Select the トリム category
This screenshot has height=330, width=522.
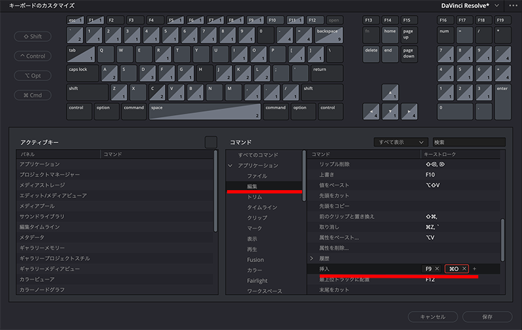pyautogui.click(x=254, y=197)
